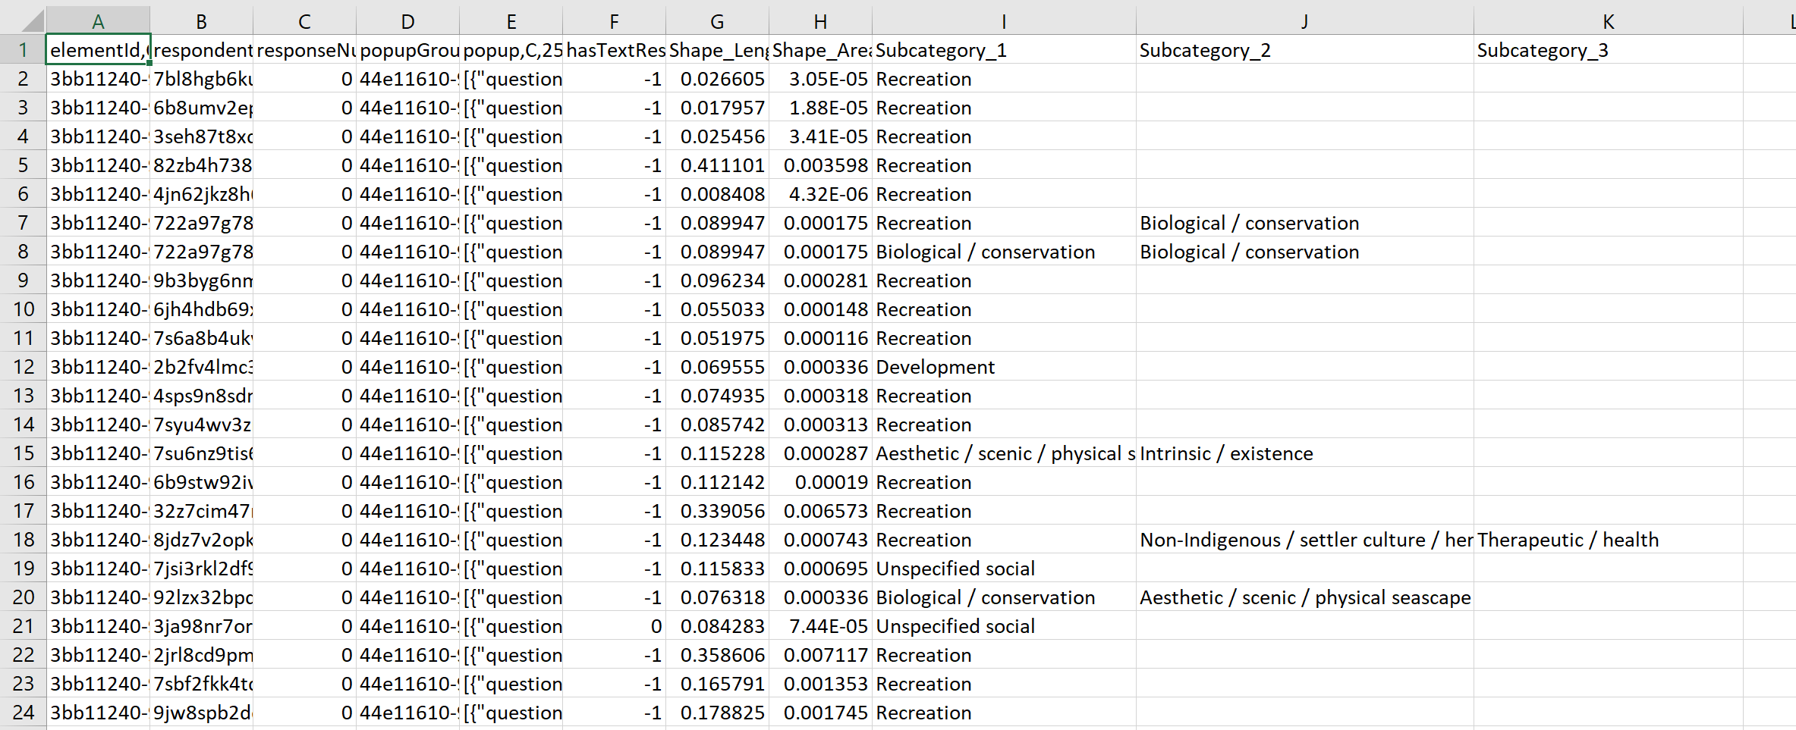
Task: Select Shape_Area value 0.007117
Action: pos(821,656)
